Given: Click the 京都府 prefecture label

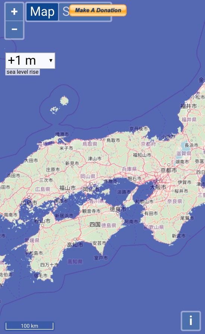Looking at the screenshot, I should [x=148, y=144].
